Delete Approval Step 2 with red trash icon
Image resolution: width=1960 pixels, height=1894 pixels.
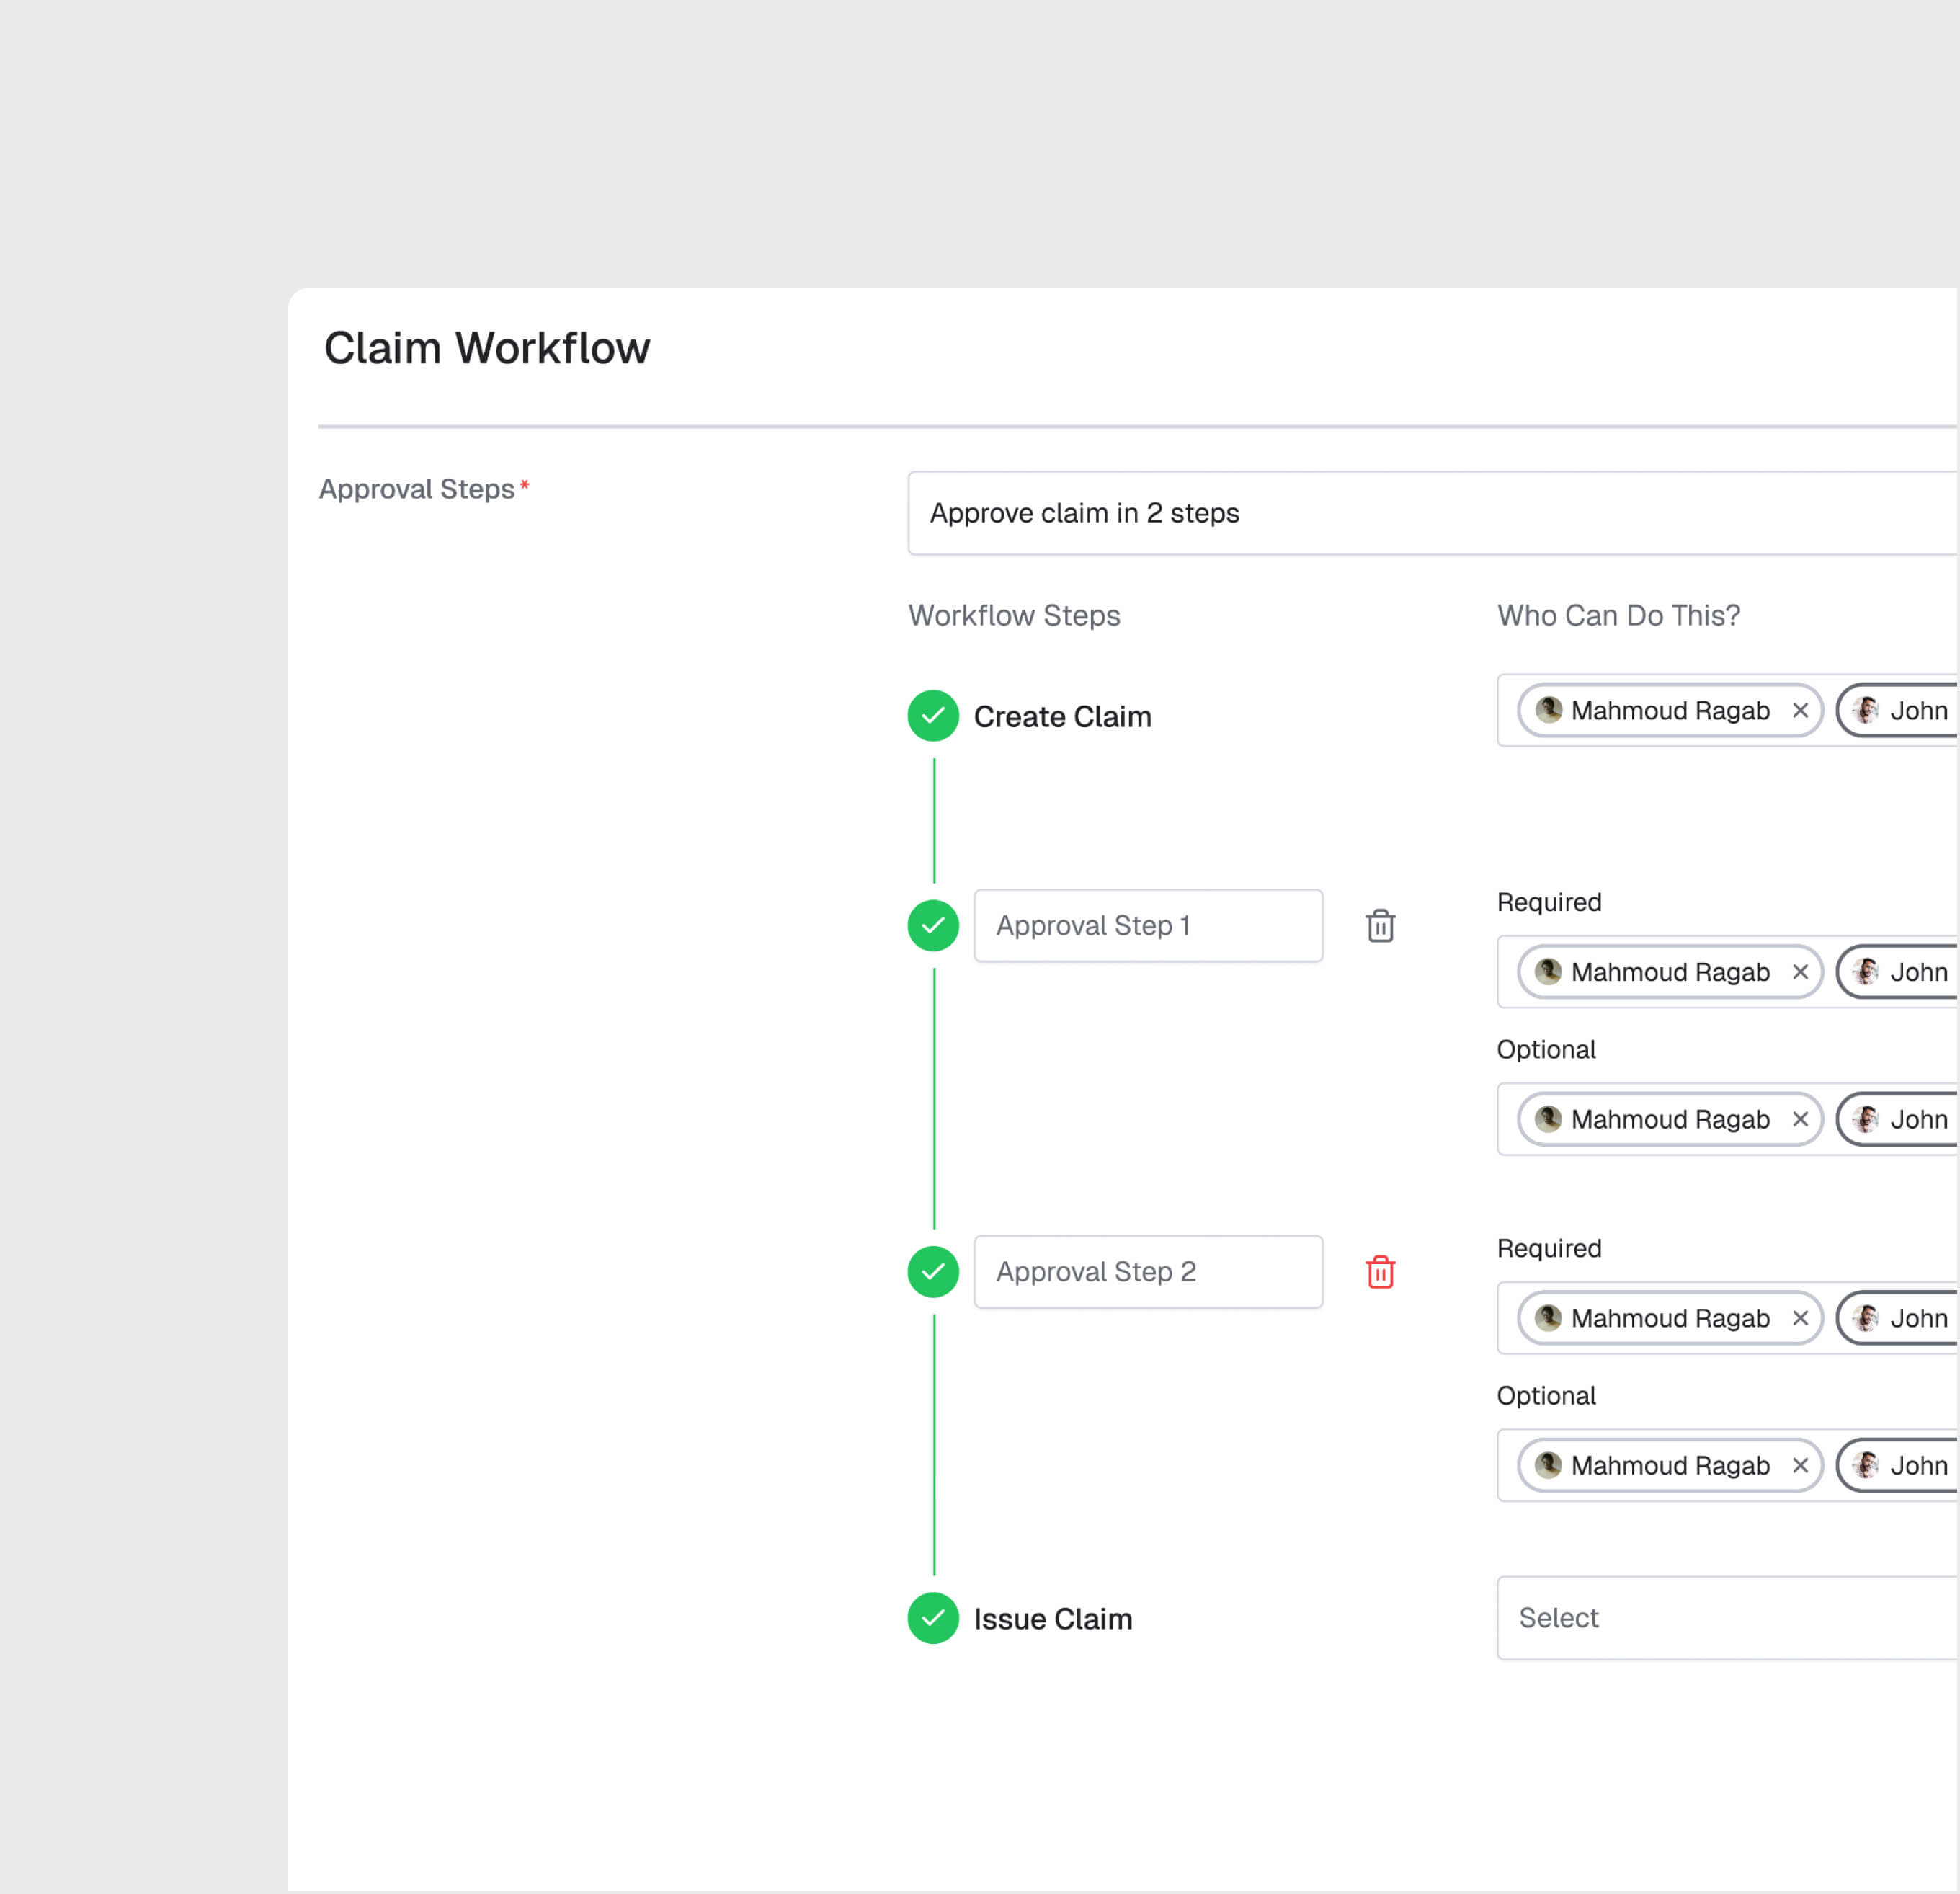click(1380, 1272)
